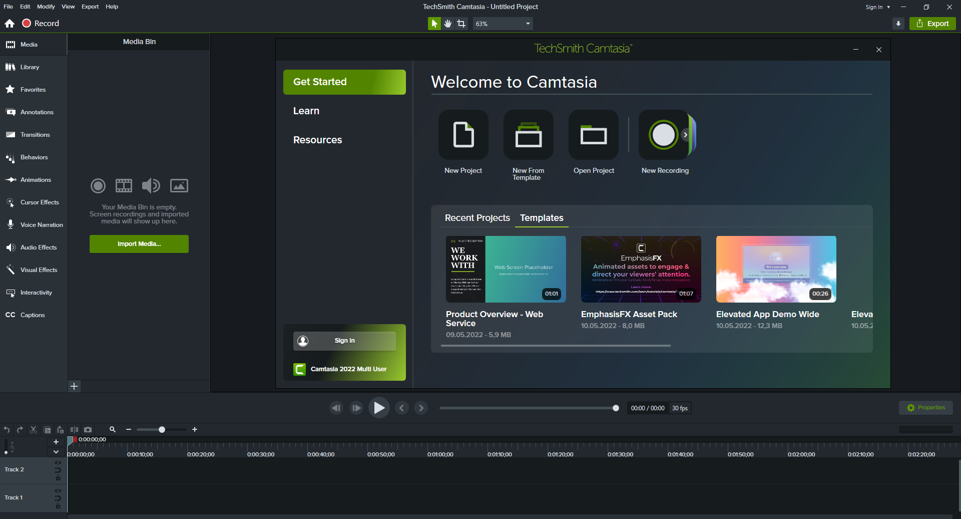Open the home screen via house icon
Viewport: 961px width, 519px height.
(10, 24)
